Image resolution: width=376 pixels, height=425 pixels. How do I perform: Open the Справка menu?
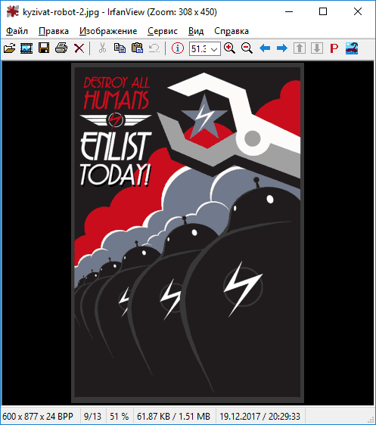[232, 31]
